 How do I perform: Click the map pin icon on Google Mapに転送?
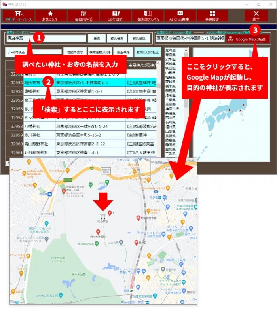pos(230,39)
